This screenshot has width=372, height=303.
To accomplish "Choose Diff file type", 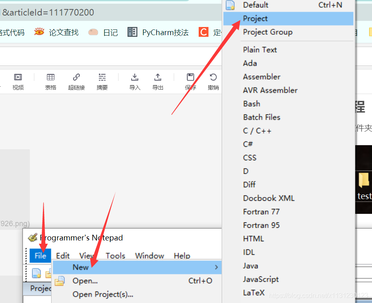I will point(288,184).
